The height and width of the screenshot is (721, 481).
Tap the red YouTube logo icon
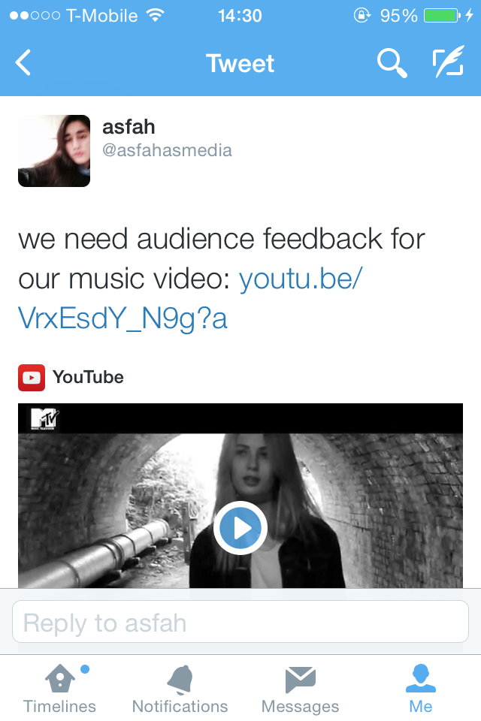click(x=32, y=378)
